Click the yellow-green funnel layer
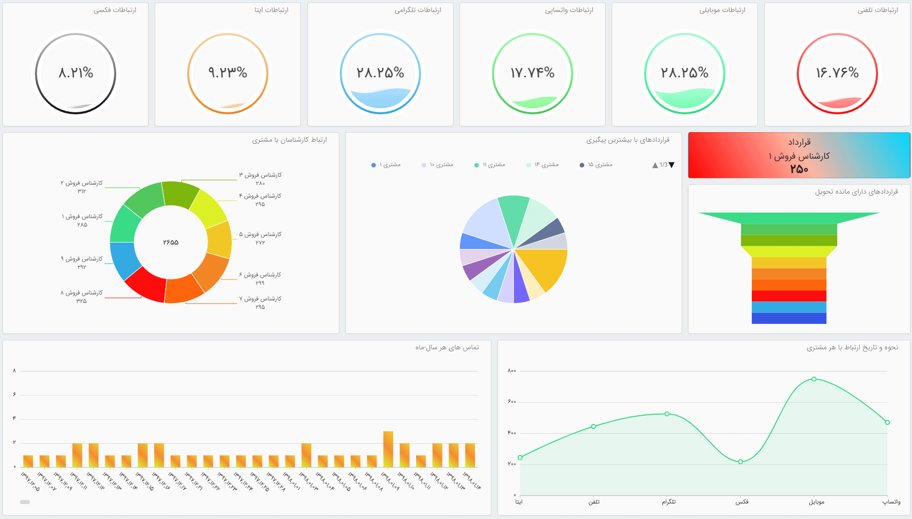Viewport: 912px width, 519px height. pos(789,251)
